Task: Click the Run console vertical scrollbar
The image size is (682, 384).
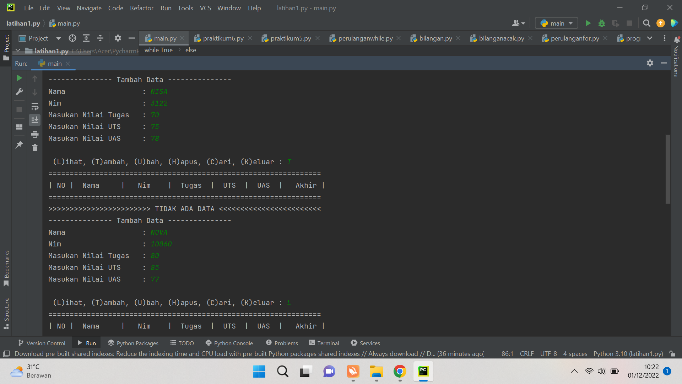Action: pyautogui.click(x=668, y=169)
